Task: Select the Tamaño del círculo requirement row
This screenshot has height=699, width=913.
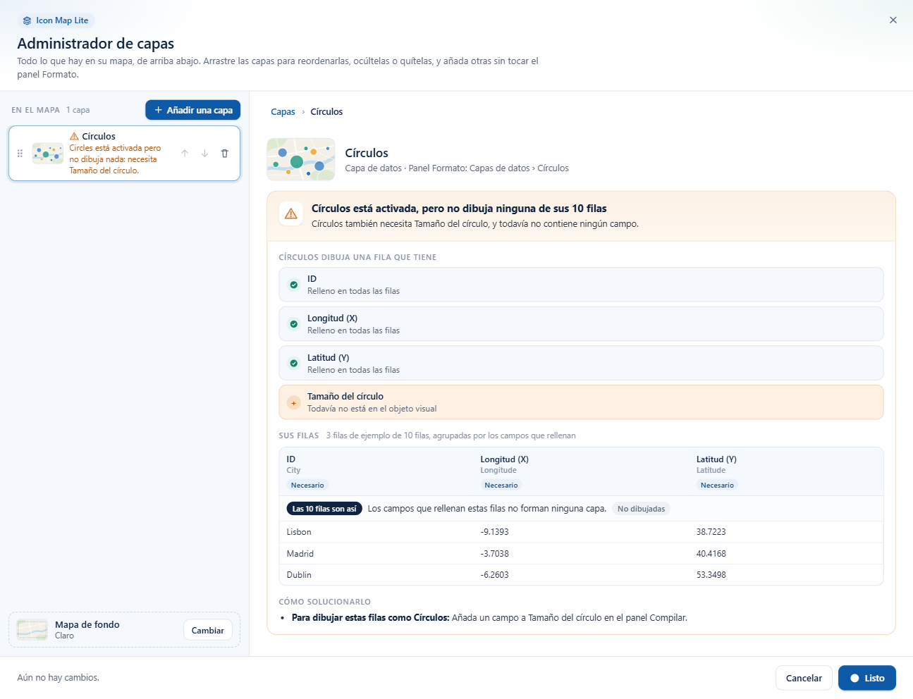Action: pos(581,402)
